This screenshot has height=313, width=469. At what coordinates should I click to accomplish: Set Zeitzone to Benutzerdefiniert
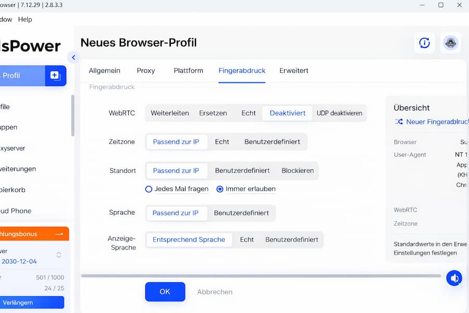272,142
